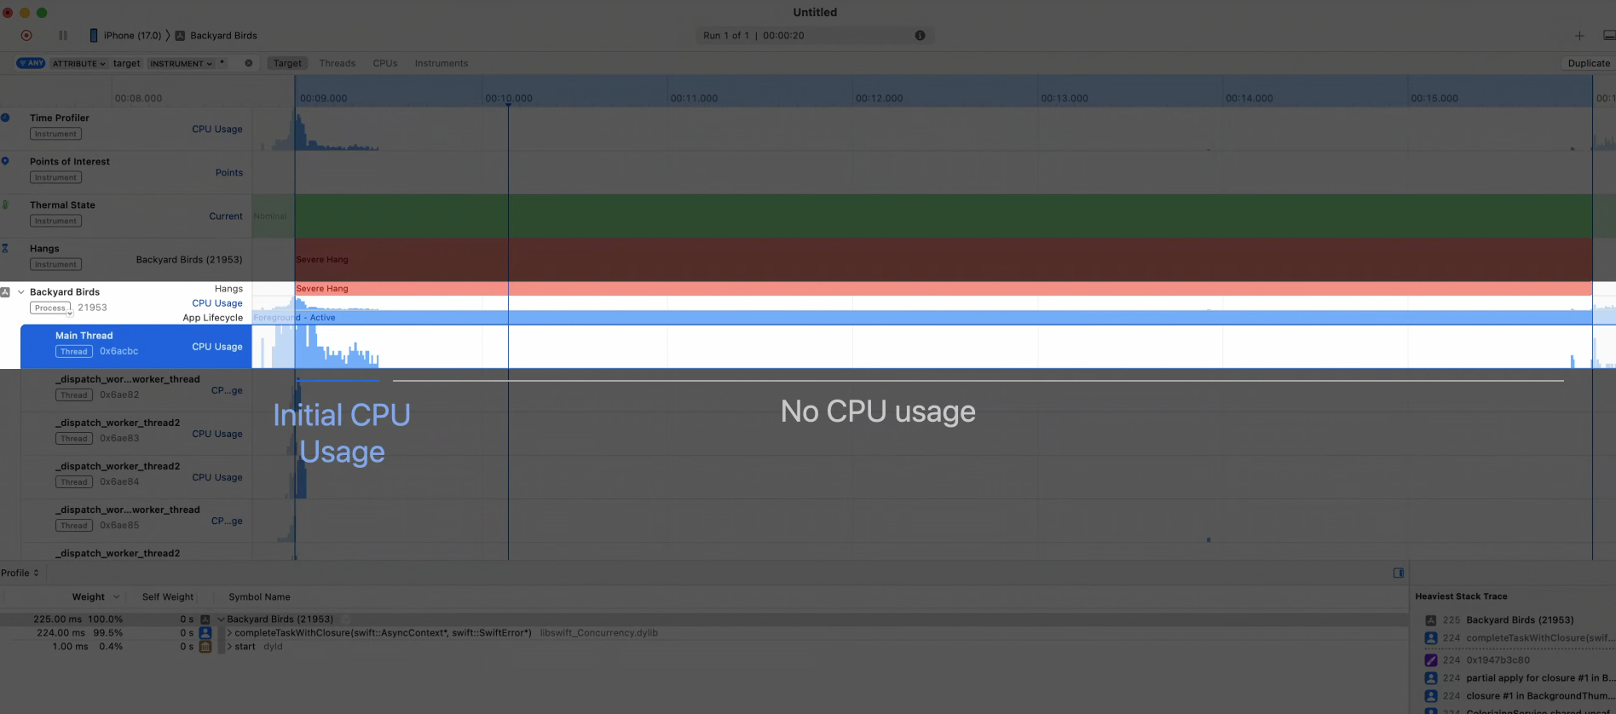Click the 'target' filter token field
The height and width of the screenshot is (714, 1616).
pos(127,63)
